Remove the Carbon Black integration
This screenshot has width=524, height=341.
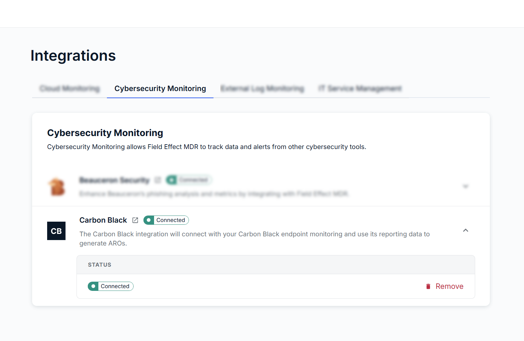(x=444, y=286)
